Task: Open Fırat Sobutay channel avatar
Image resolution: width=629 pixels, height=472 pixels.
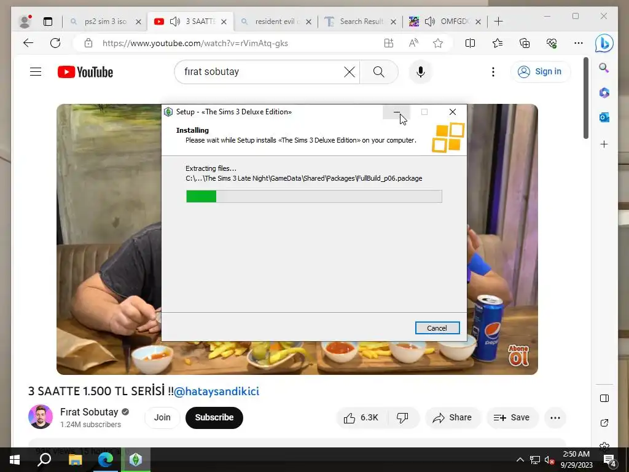Action: (x=40, y=417)
